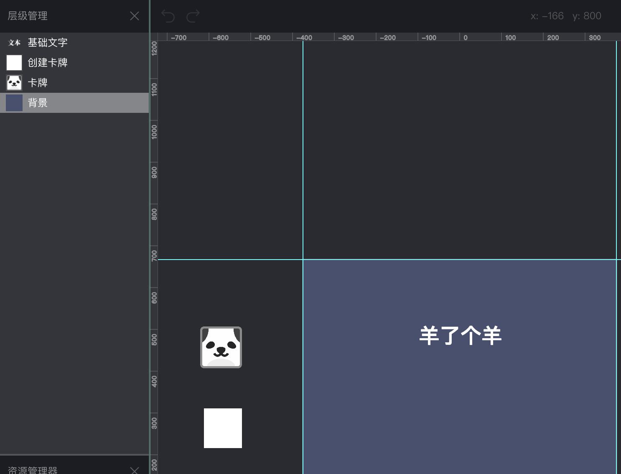
Task: Select the 卡牌 layer row
Action: [74, 83]
